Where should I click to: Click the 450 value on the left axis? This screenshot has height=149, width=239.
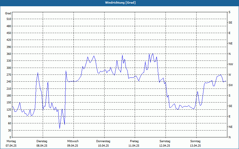point(9,33)
